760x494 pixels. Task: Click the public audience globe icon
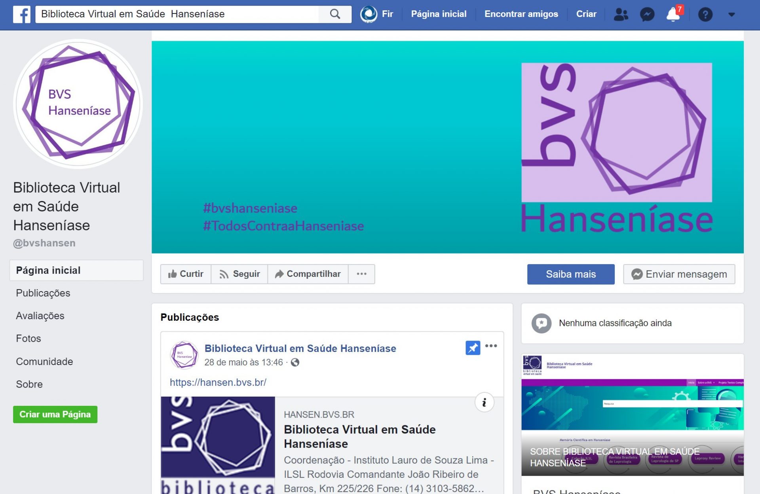295,362
